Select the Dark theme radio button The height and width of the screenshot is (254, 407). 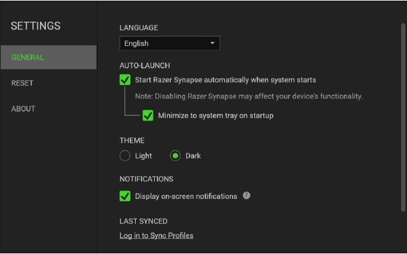click(x=175, y=156)
